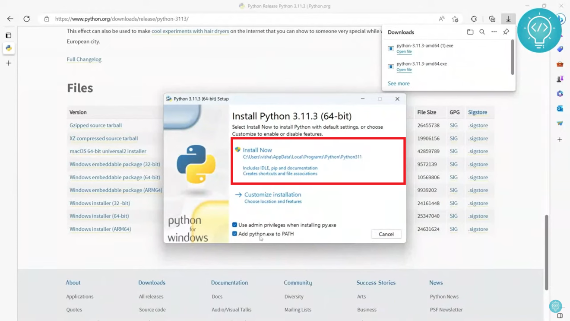
Task: Open the browser Extensions icon
Action: coord(474,19)
